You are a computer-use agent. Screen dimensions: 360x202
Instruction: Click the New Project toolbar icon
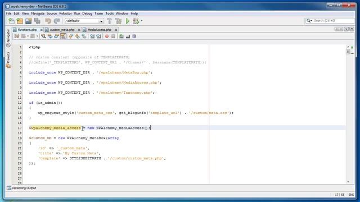tap(20, 21)
